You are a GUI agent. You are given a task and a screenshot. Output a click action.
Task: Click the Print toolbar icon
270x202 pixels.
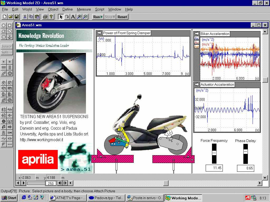click(x=45, y=17)
